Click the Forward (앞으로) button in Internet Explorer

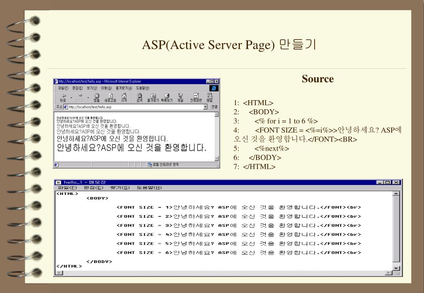[x=80, y=98]
